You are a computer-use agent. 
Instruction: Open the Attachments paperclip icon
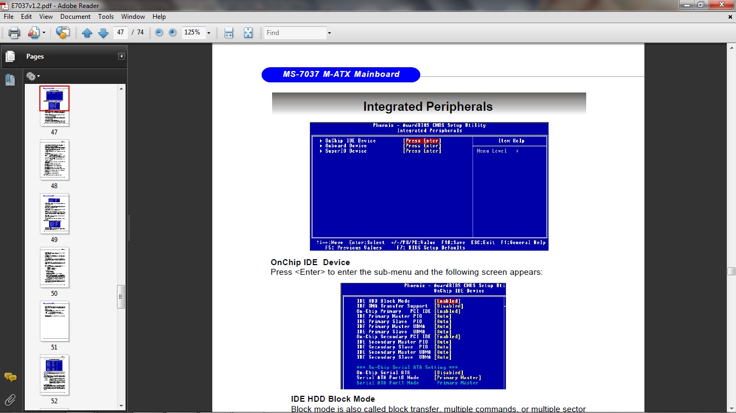(x=10, y=400)
